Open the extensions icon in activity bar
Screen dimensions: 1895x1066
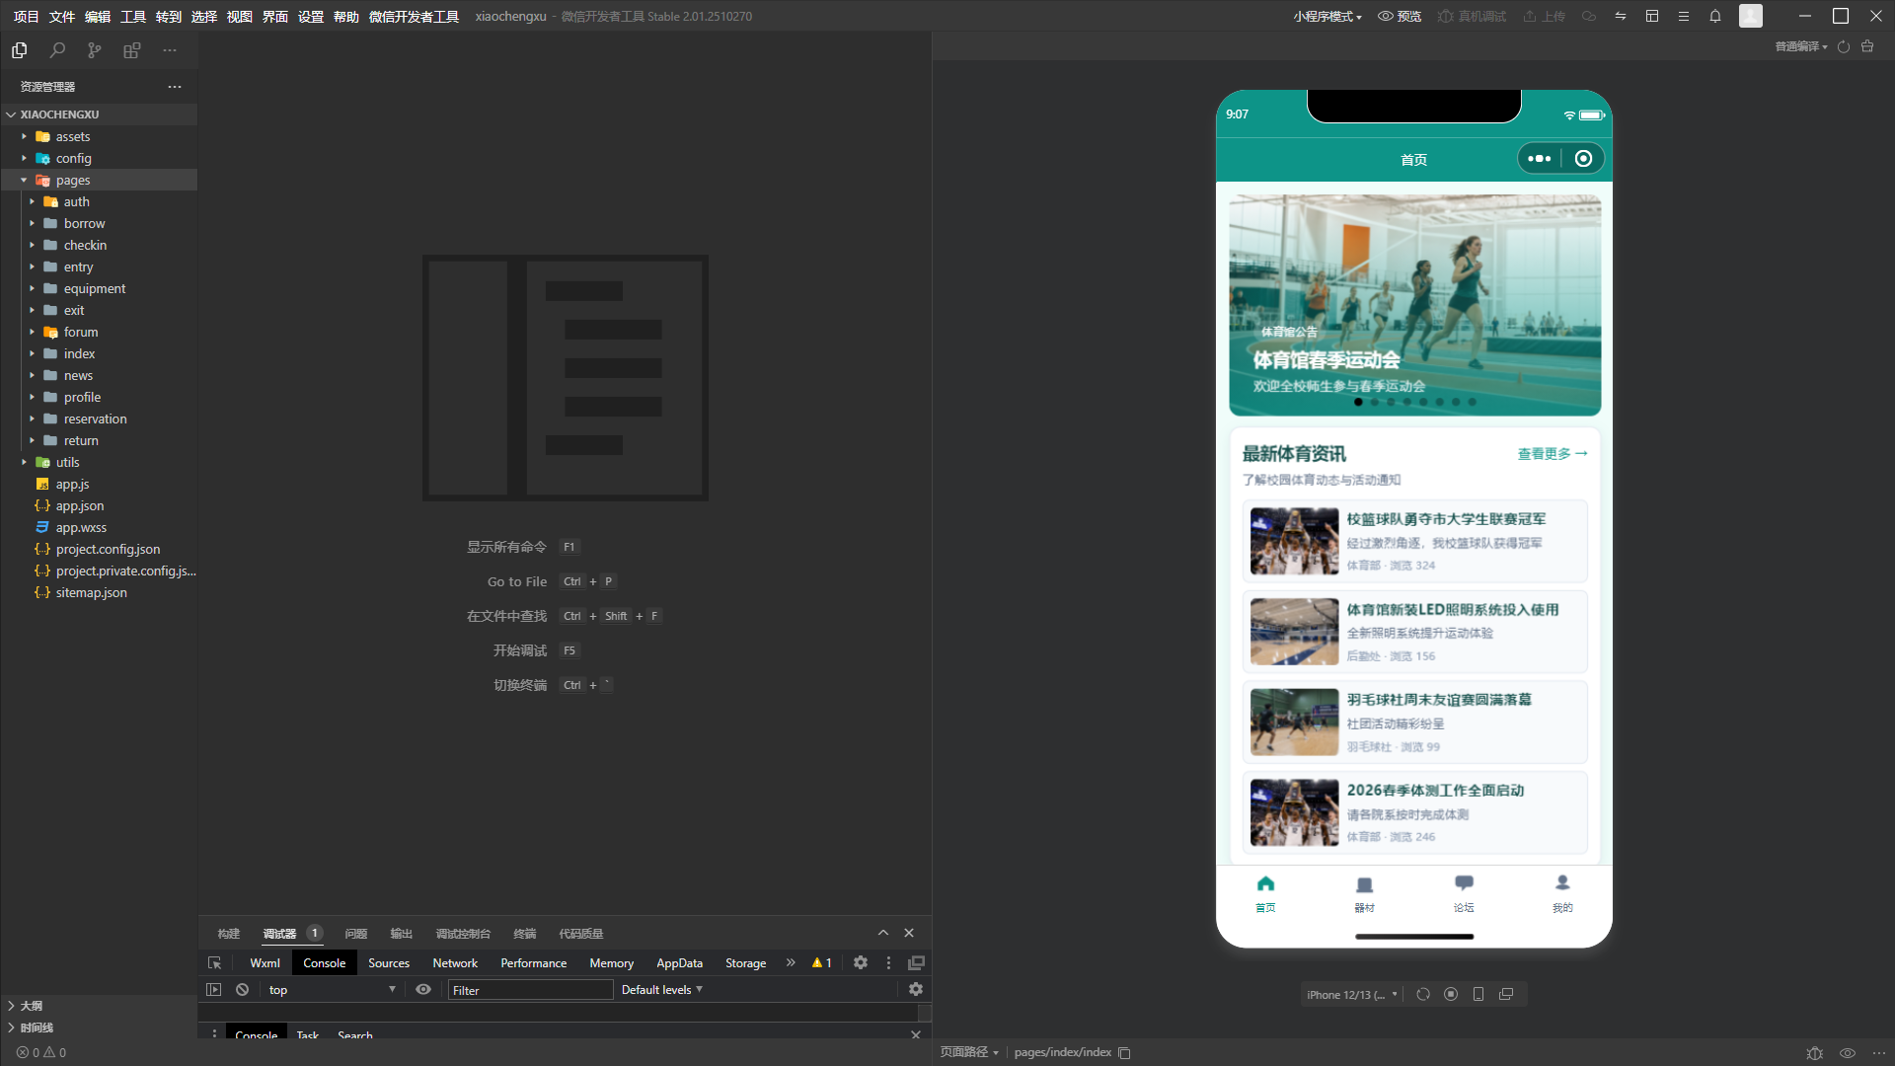point(132,50)
